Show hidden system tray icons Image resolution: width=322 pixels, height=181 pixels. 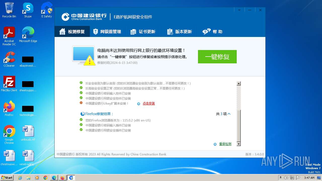281,178
